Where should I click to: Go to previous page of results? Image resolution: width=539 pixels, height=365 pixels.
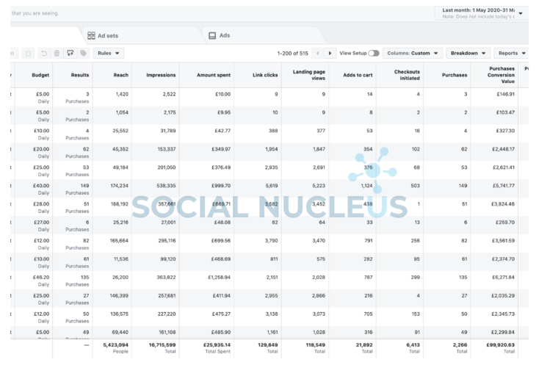pos(317,54)
